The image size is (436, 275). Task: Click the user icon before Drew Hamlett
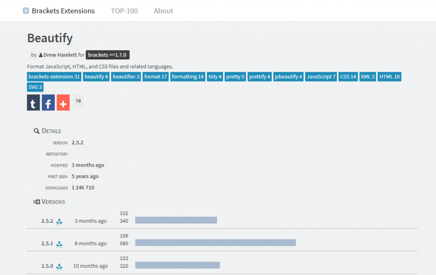point(40,54)
